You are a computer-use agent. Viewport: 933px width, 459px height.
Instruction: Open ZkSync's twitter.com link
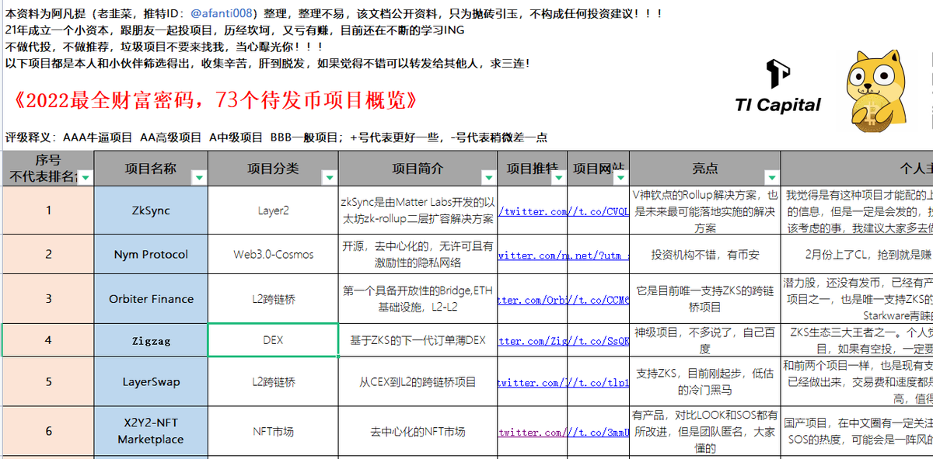click(532, 211)
